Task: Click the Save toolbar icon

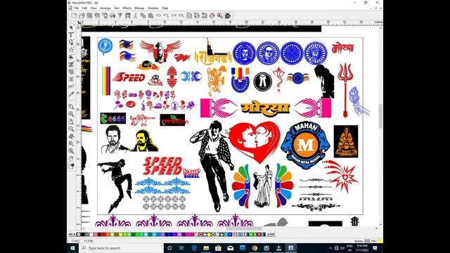Action: click(89, 15)
